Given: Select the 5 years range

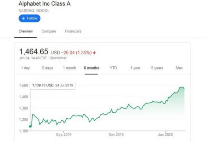Looking at the screenshot, I should [157, 68].
